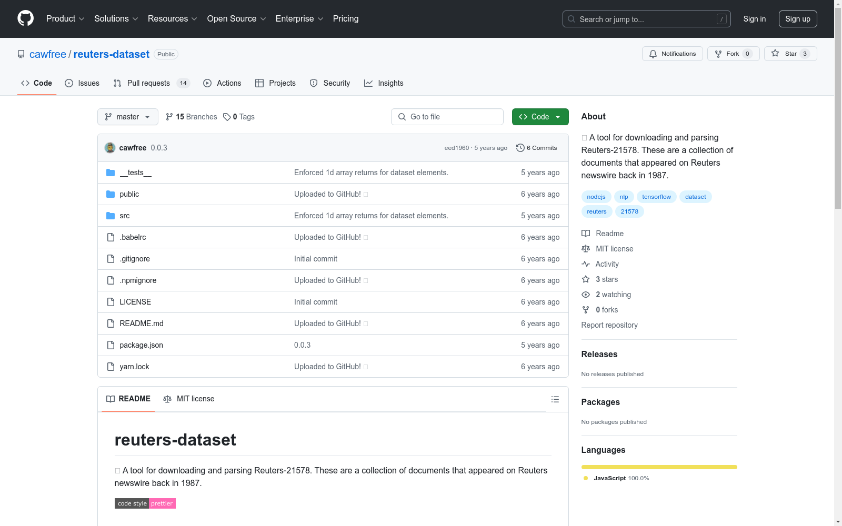The image size is (842, 526).
Task: Open the .gitignore file
Action: point(135,259)
